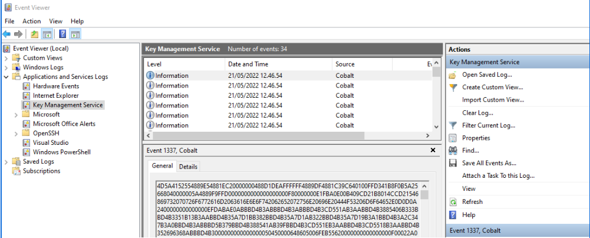Image resolution: width=590 pixels, height=238 pixels.
Task: Close the Event 1337 preview pane
Action: pos(433,151)
